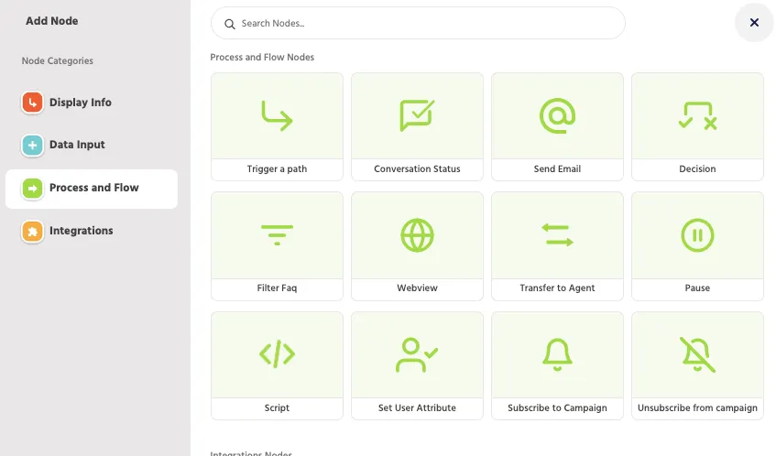Click the search magnifier icon
The image size is (776, 456).
click(230, 24)
